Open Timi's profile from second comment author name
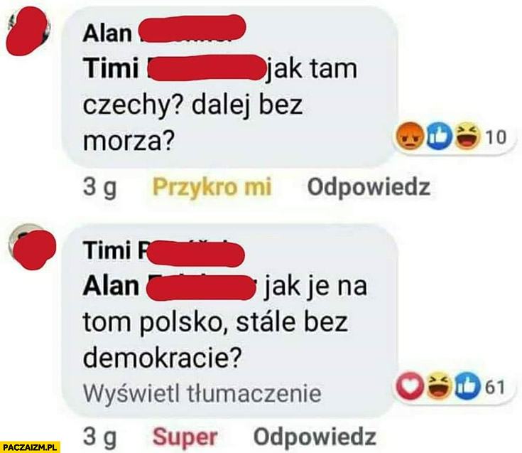The width and height of the screenshot is (522, 453). (x=164, y=252)
